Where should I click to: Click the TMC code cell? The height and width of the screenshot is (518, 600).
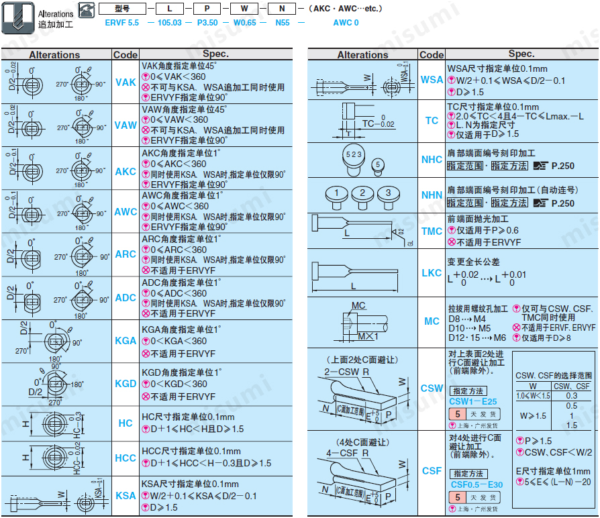click(432, 231)
